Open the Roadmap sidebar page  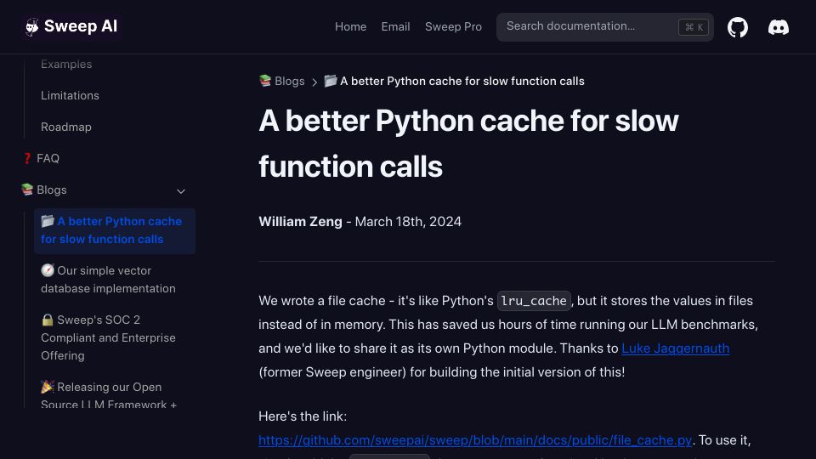(x=66, y=127)
